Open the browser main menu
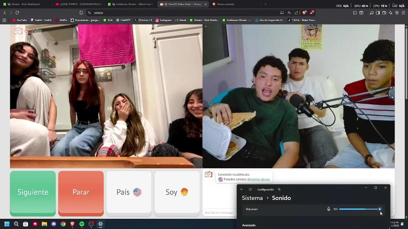Image resolution: width=408 pixels, height=229 pixels. (x=404, y=13)
